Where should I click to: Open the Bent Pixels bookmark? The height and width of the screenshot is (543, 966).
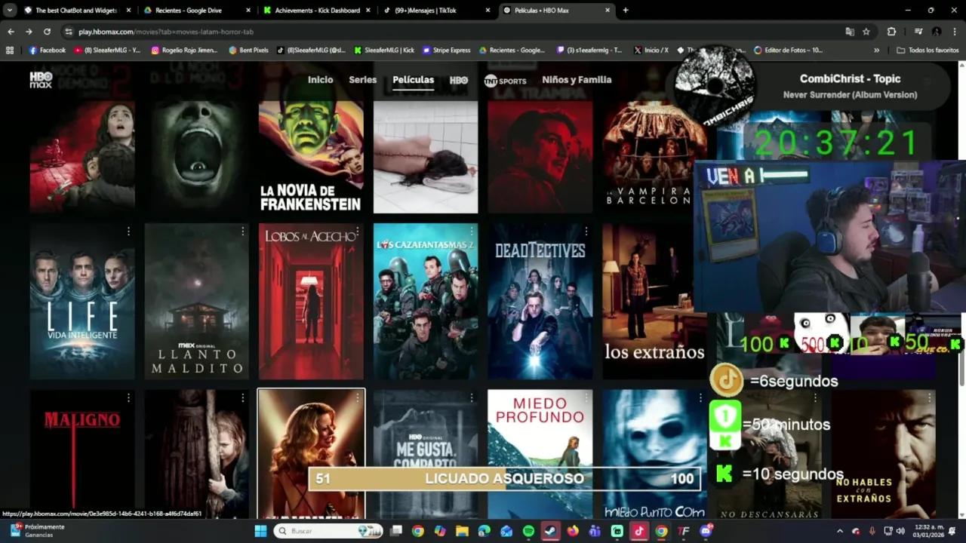[248, 50]
